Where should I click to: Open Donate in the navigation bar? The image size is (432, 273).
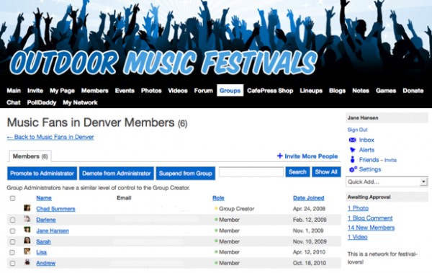click(x=413, y=91)
